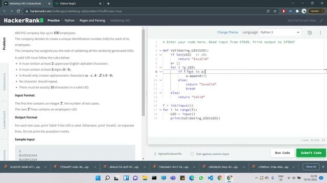The width and height of the screenshot is (327, 183).
Task: Open menu for the 755bef97 zip download
Action: pyautogui.click(x=95, y=167)
